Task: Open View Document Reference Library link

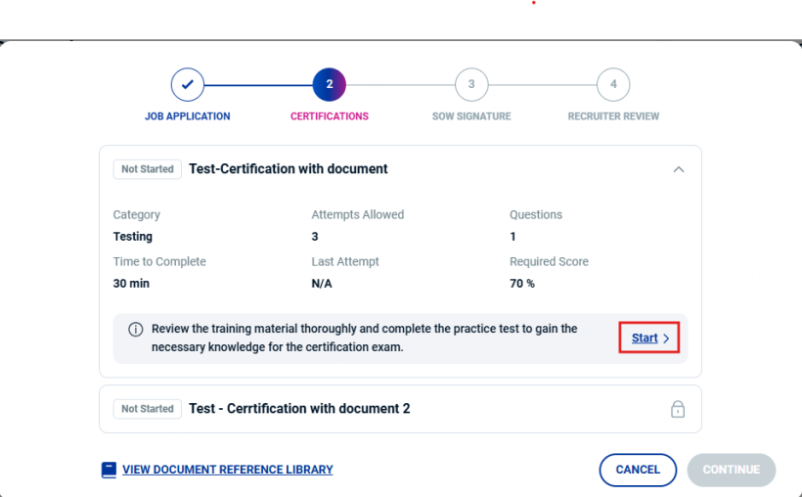Action: pos(227,470)
